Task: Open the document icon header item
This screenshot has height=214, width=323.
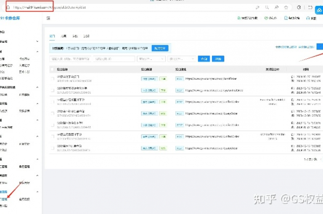Action: [x=292, y=18]
